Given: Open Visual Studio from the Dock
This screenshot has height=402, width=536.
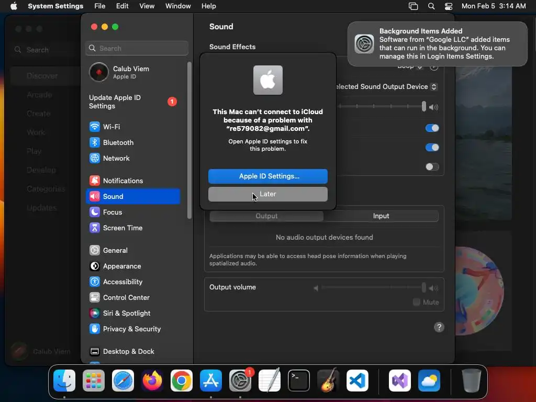Looking at the screenshot, I should tap(400, 381).
